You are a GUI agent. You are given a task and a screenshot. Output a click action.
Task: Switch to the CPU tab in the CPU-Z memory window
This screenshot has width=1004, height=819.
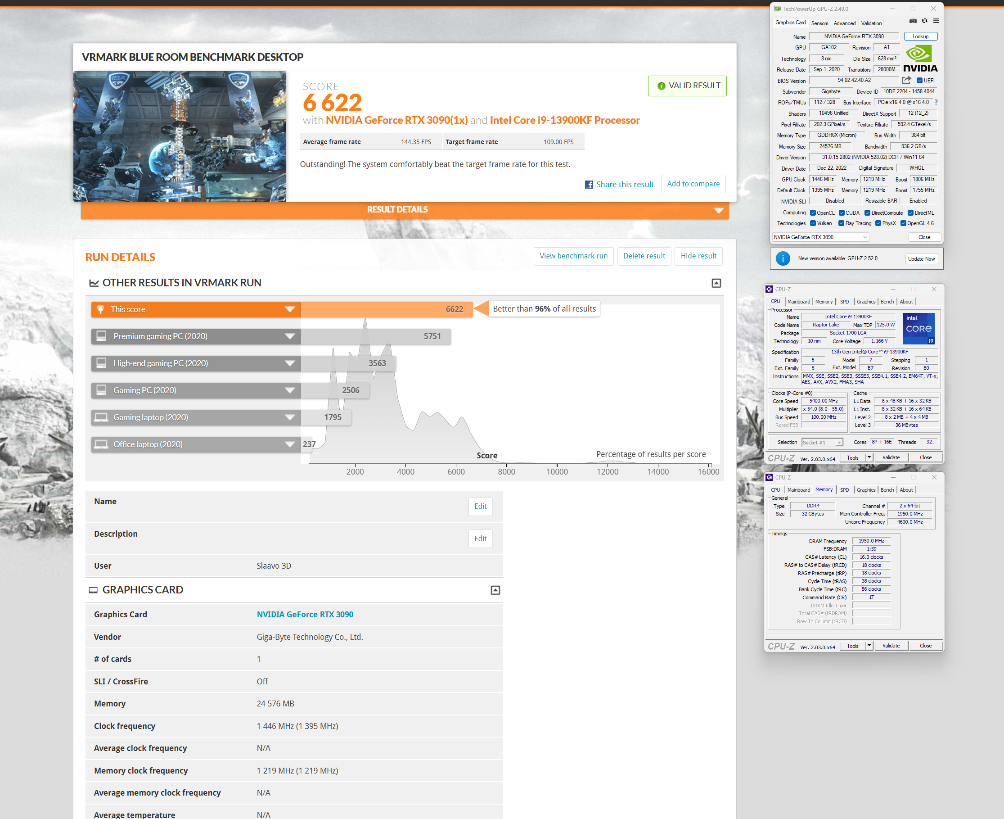[x=776, y=490]
